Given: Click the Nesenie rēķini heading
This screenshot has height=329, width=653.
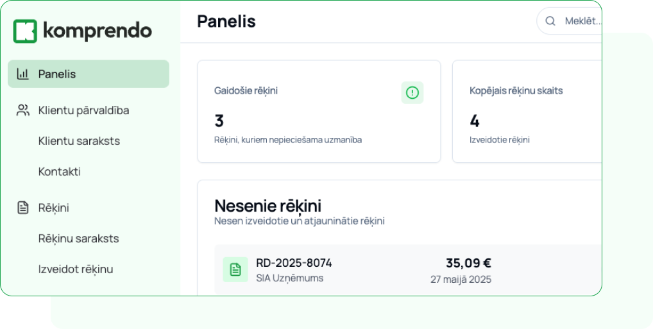Looking at the screenshot, I should pos(267,206).
